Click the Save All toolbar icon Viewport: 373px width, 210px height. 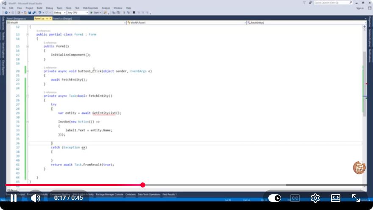34,13
